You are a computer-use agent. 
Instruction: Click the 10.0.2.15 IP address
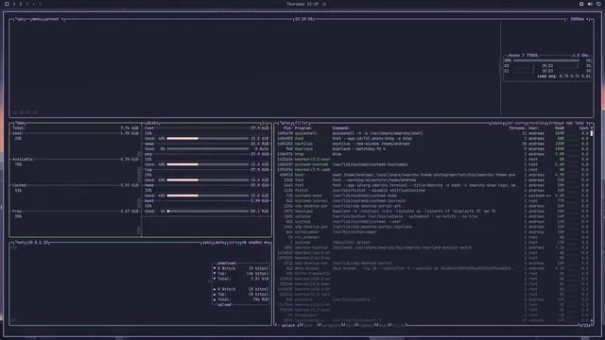(38, 243)
